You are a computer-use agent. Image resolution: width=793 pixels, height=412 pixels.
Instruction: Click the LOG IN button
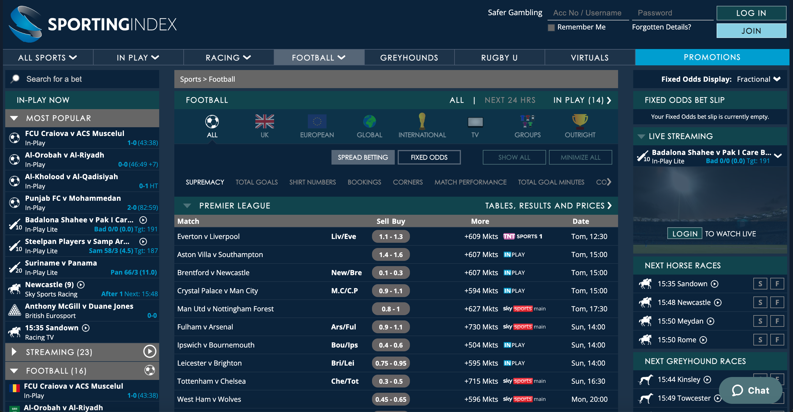(751, 13)
